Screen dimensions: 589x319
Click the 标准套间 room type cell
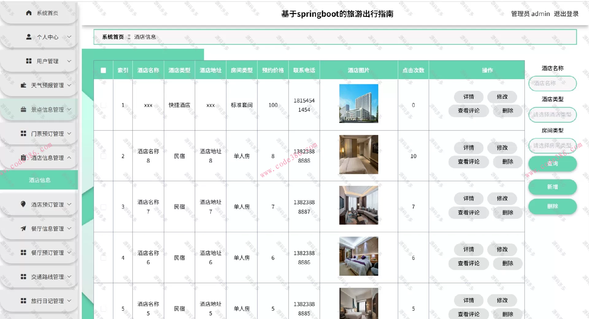242,105
